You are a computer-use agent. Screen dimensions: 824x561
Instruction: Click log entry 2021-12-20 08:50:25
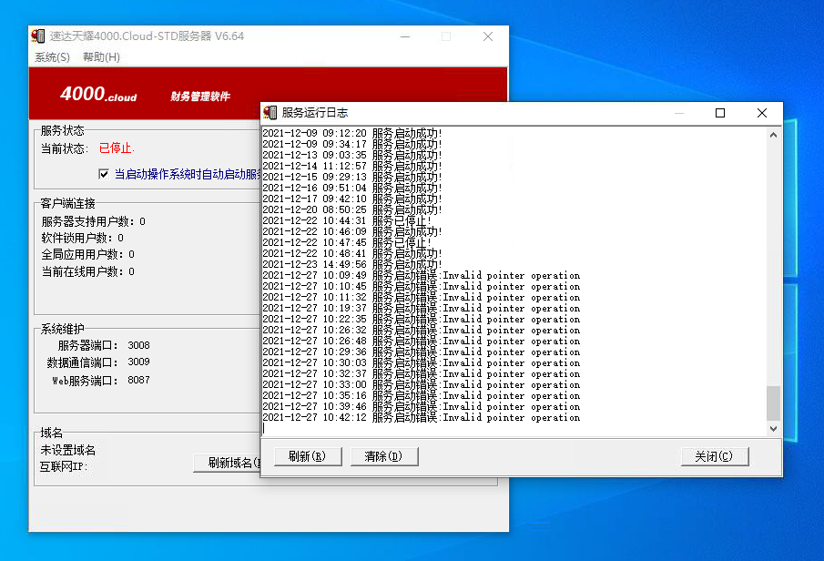coord(352,209)
